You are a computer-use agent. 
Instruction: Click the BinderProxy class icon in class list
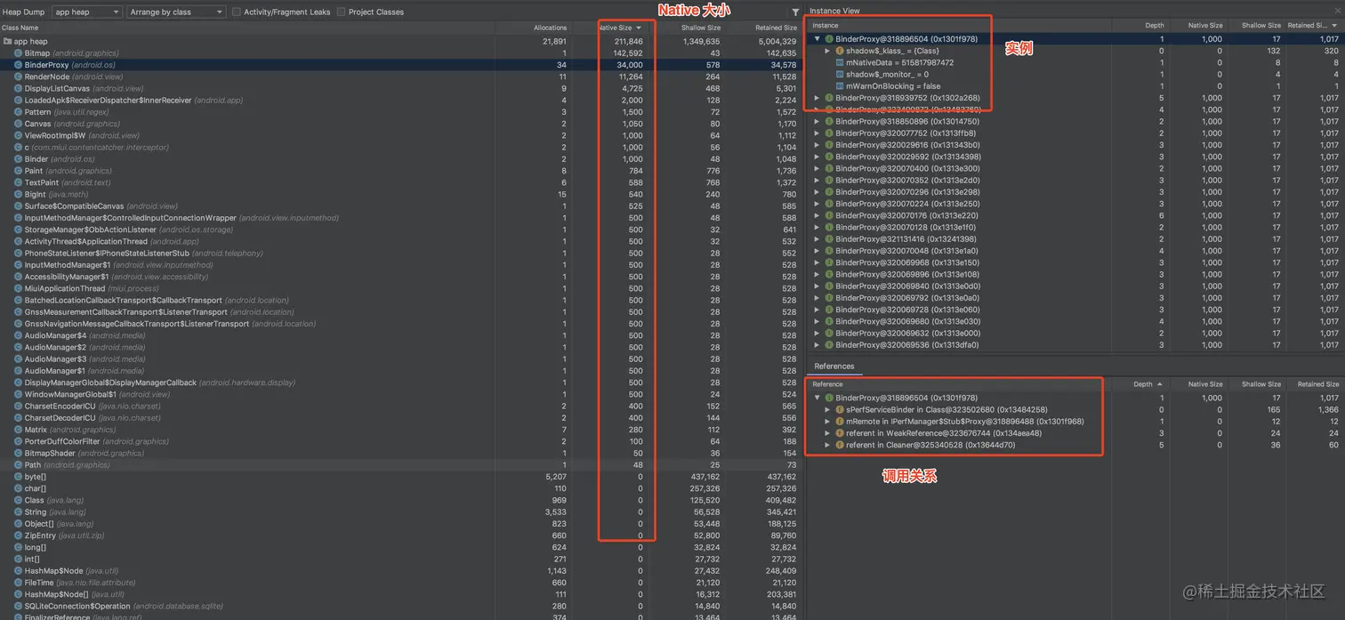click(x=18, y=65)
